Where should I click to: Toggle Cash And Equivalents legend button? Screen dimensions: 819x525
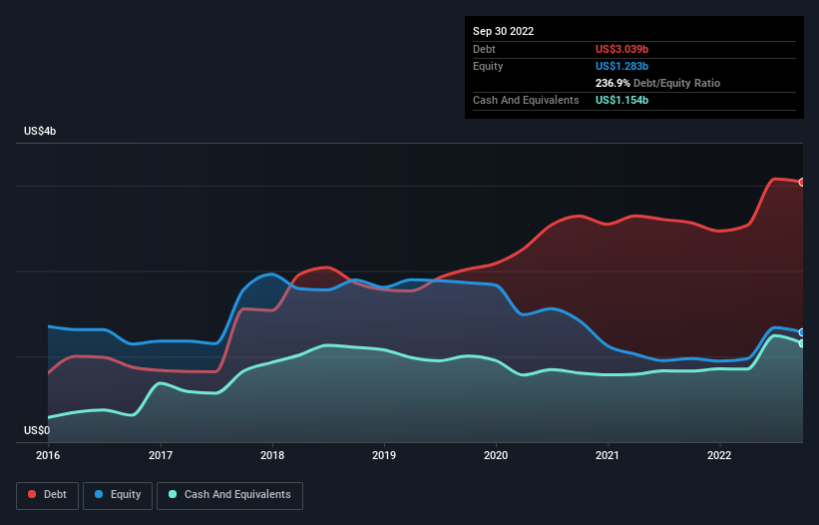pos(229,495)
